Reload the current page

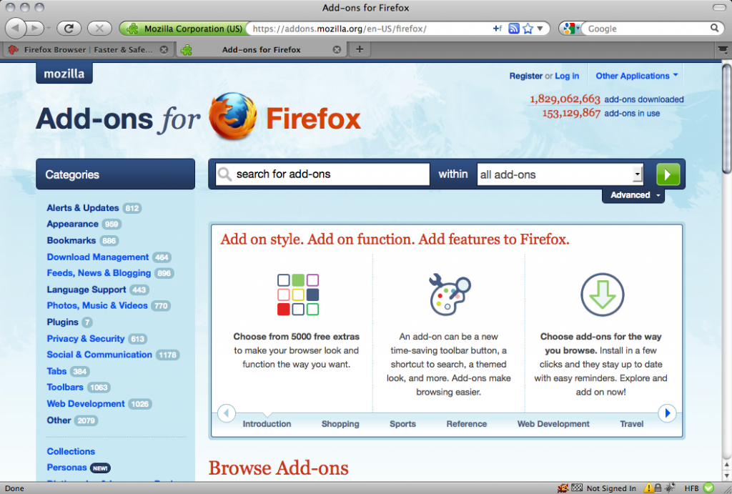pos(69,29)
